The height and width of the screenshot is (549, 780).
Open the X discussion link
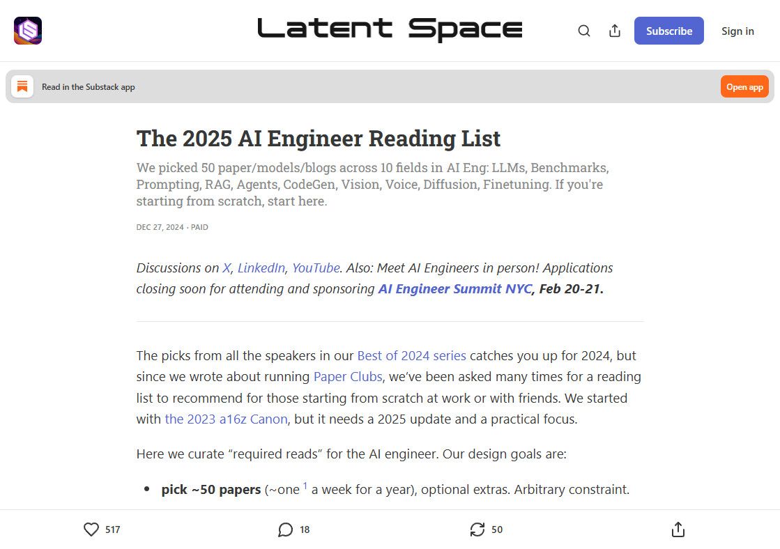tap(226, 268)
